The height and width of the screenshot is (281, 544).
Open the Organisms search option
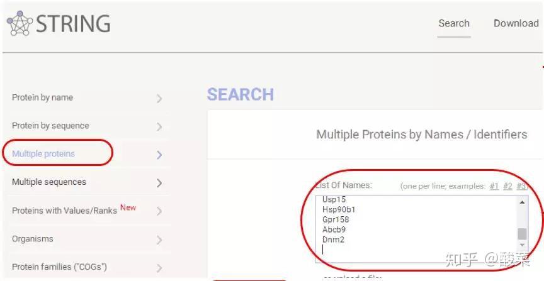[x=33, y=239]
